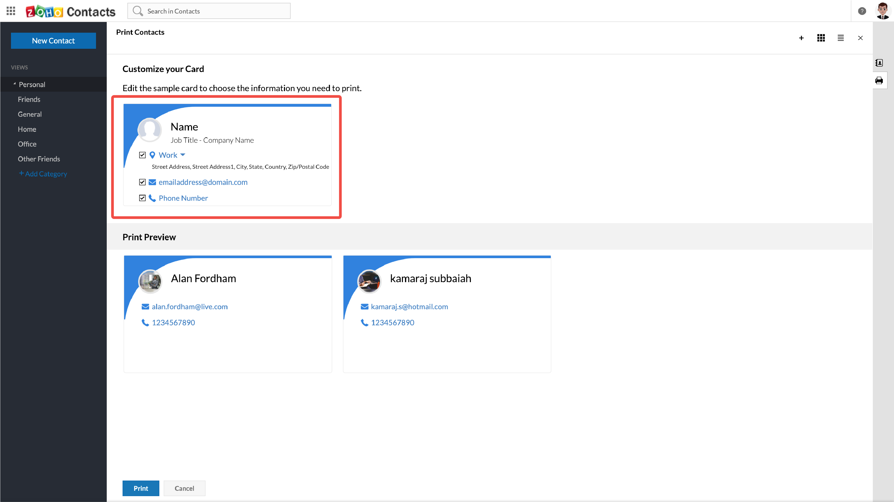Click the search magnifier icon
The height and width of the screenshot is (502, 894).
click(x=138, y=11)
